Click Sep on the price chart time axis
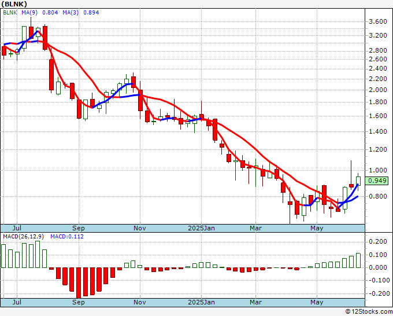Screen dimensions: 393x316 pos(79,228)
